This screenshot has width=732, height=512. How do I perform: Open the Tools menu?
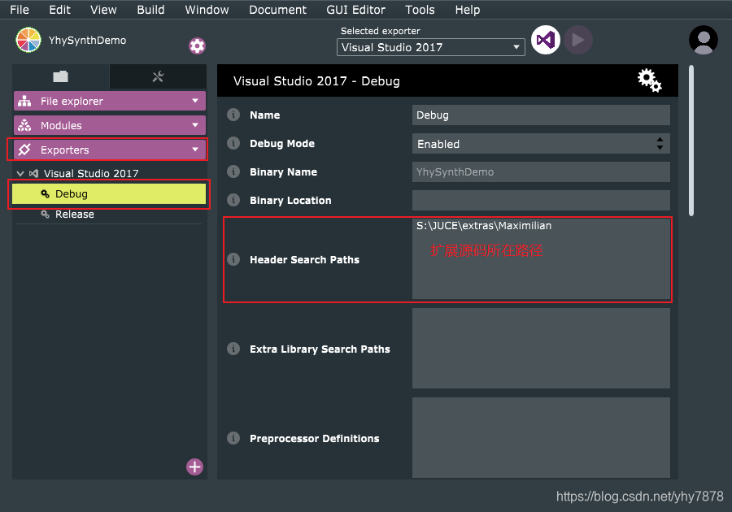click(x=420, y=9)
